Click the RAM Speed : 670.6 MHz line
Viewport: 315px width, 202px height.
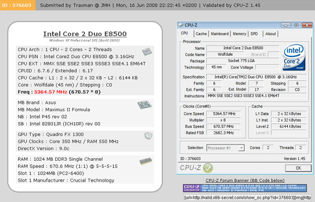point(68,167)
